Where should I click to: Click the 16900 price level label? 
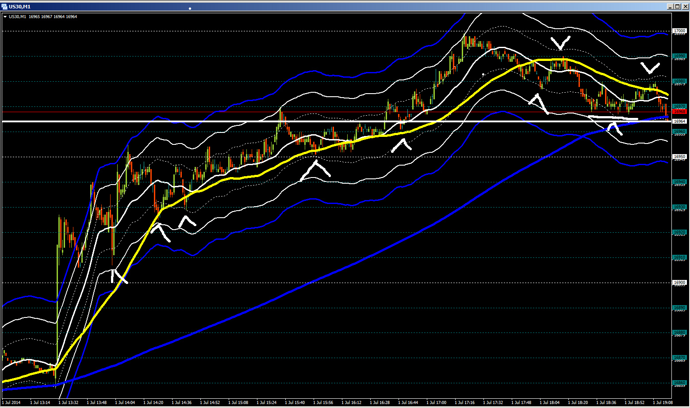tap(679, 283)
